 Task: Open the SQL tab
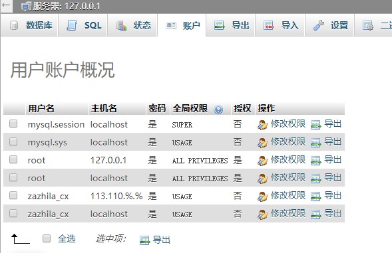tap(83, 25)
